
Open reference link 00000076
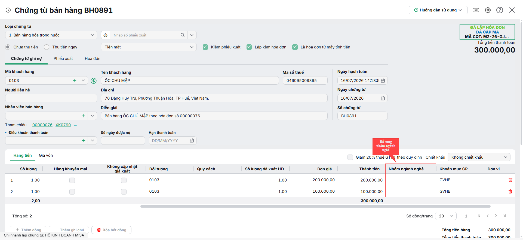pos(42,125)
